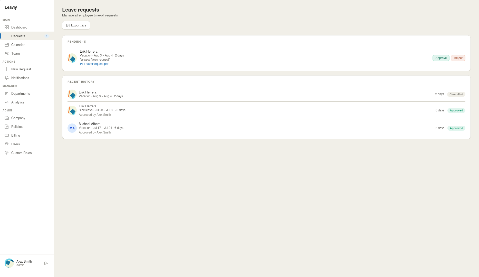The height and width of the screenshot is (277, 479).
Task: Click the "annual laeve request" note
Action: [95, 60]
